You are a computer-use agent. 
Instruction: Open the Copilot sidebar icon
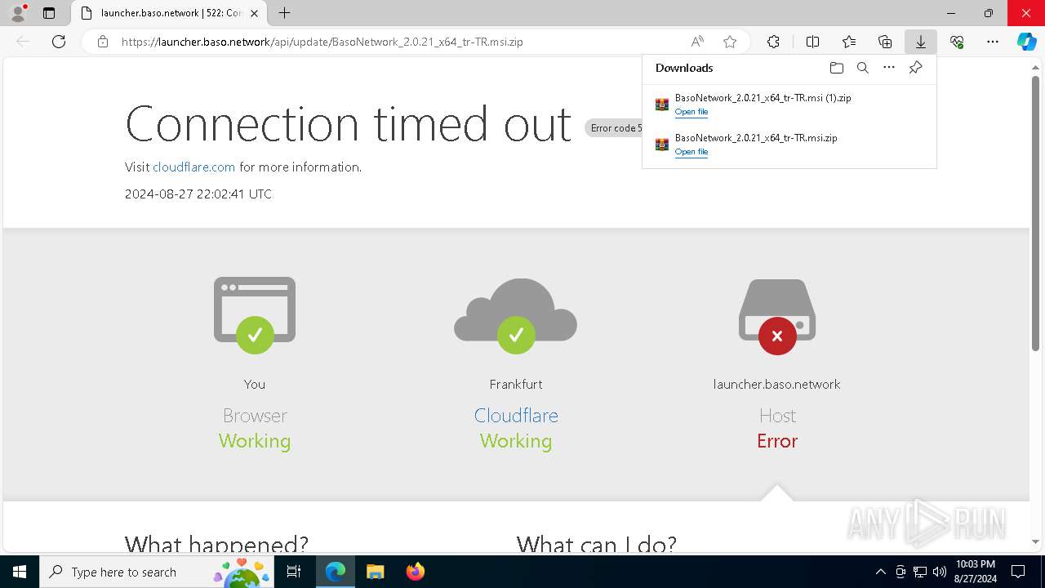pos(1026,42)
